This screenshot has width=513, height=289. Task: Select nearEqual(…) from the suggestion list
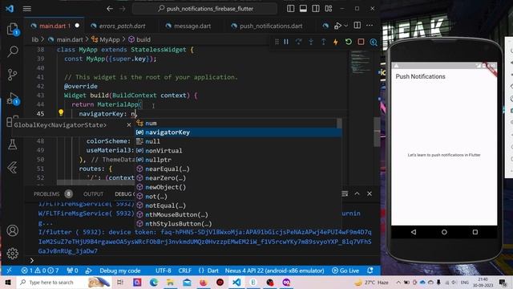[239, 169]
